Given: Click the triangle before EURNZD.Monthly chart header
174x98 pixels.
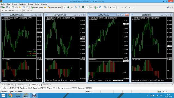Looking at the screenshot, I should tap(3, 18).
